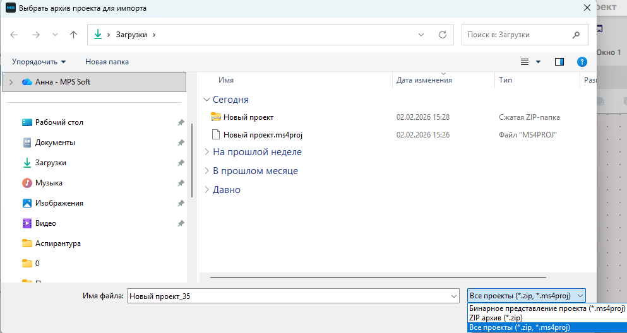
Task: Expand the На прошлой неделе group
Action: click(x=206, y=152)
